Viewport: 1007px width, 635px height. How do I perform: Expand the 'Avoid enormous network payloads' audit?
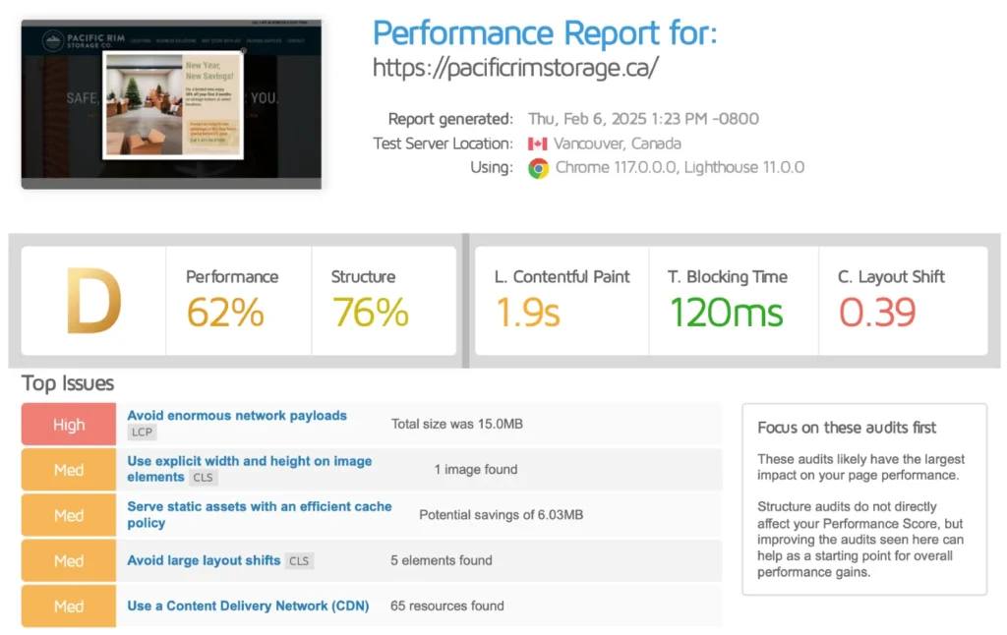237,416
